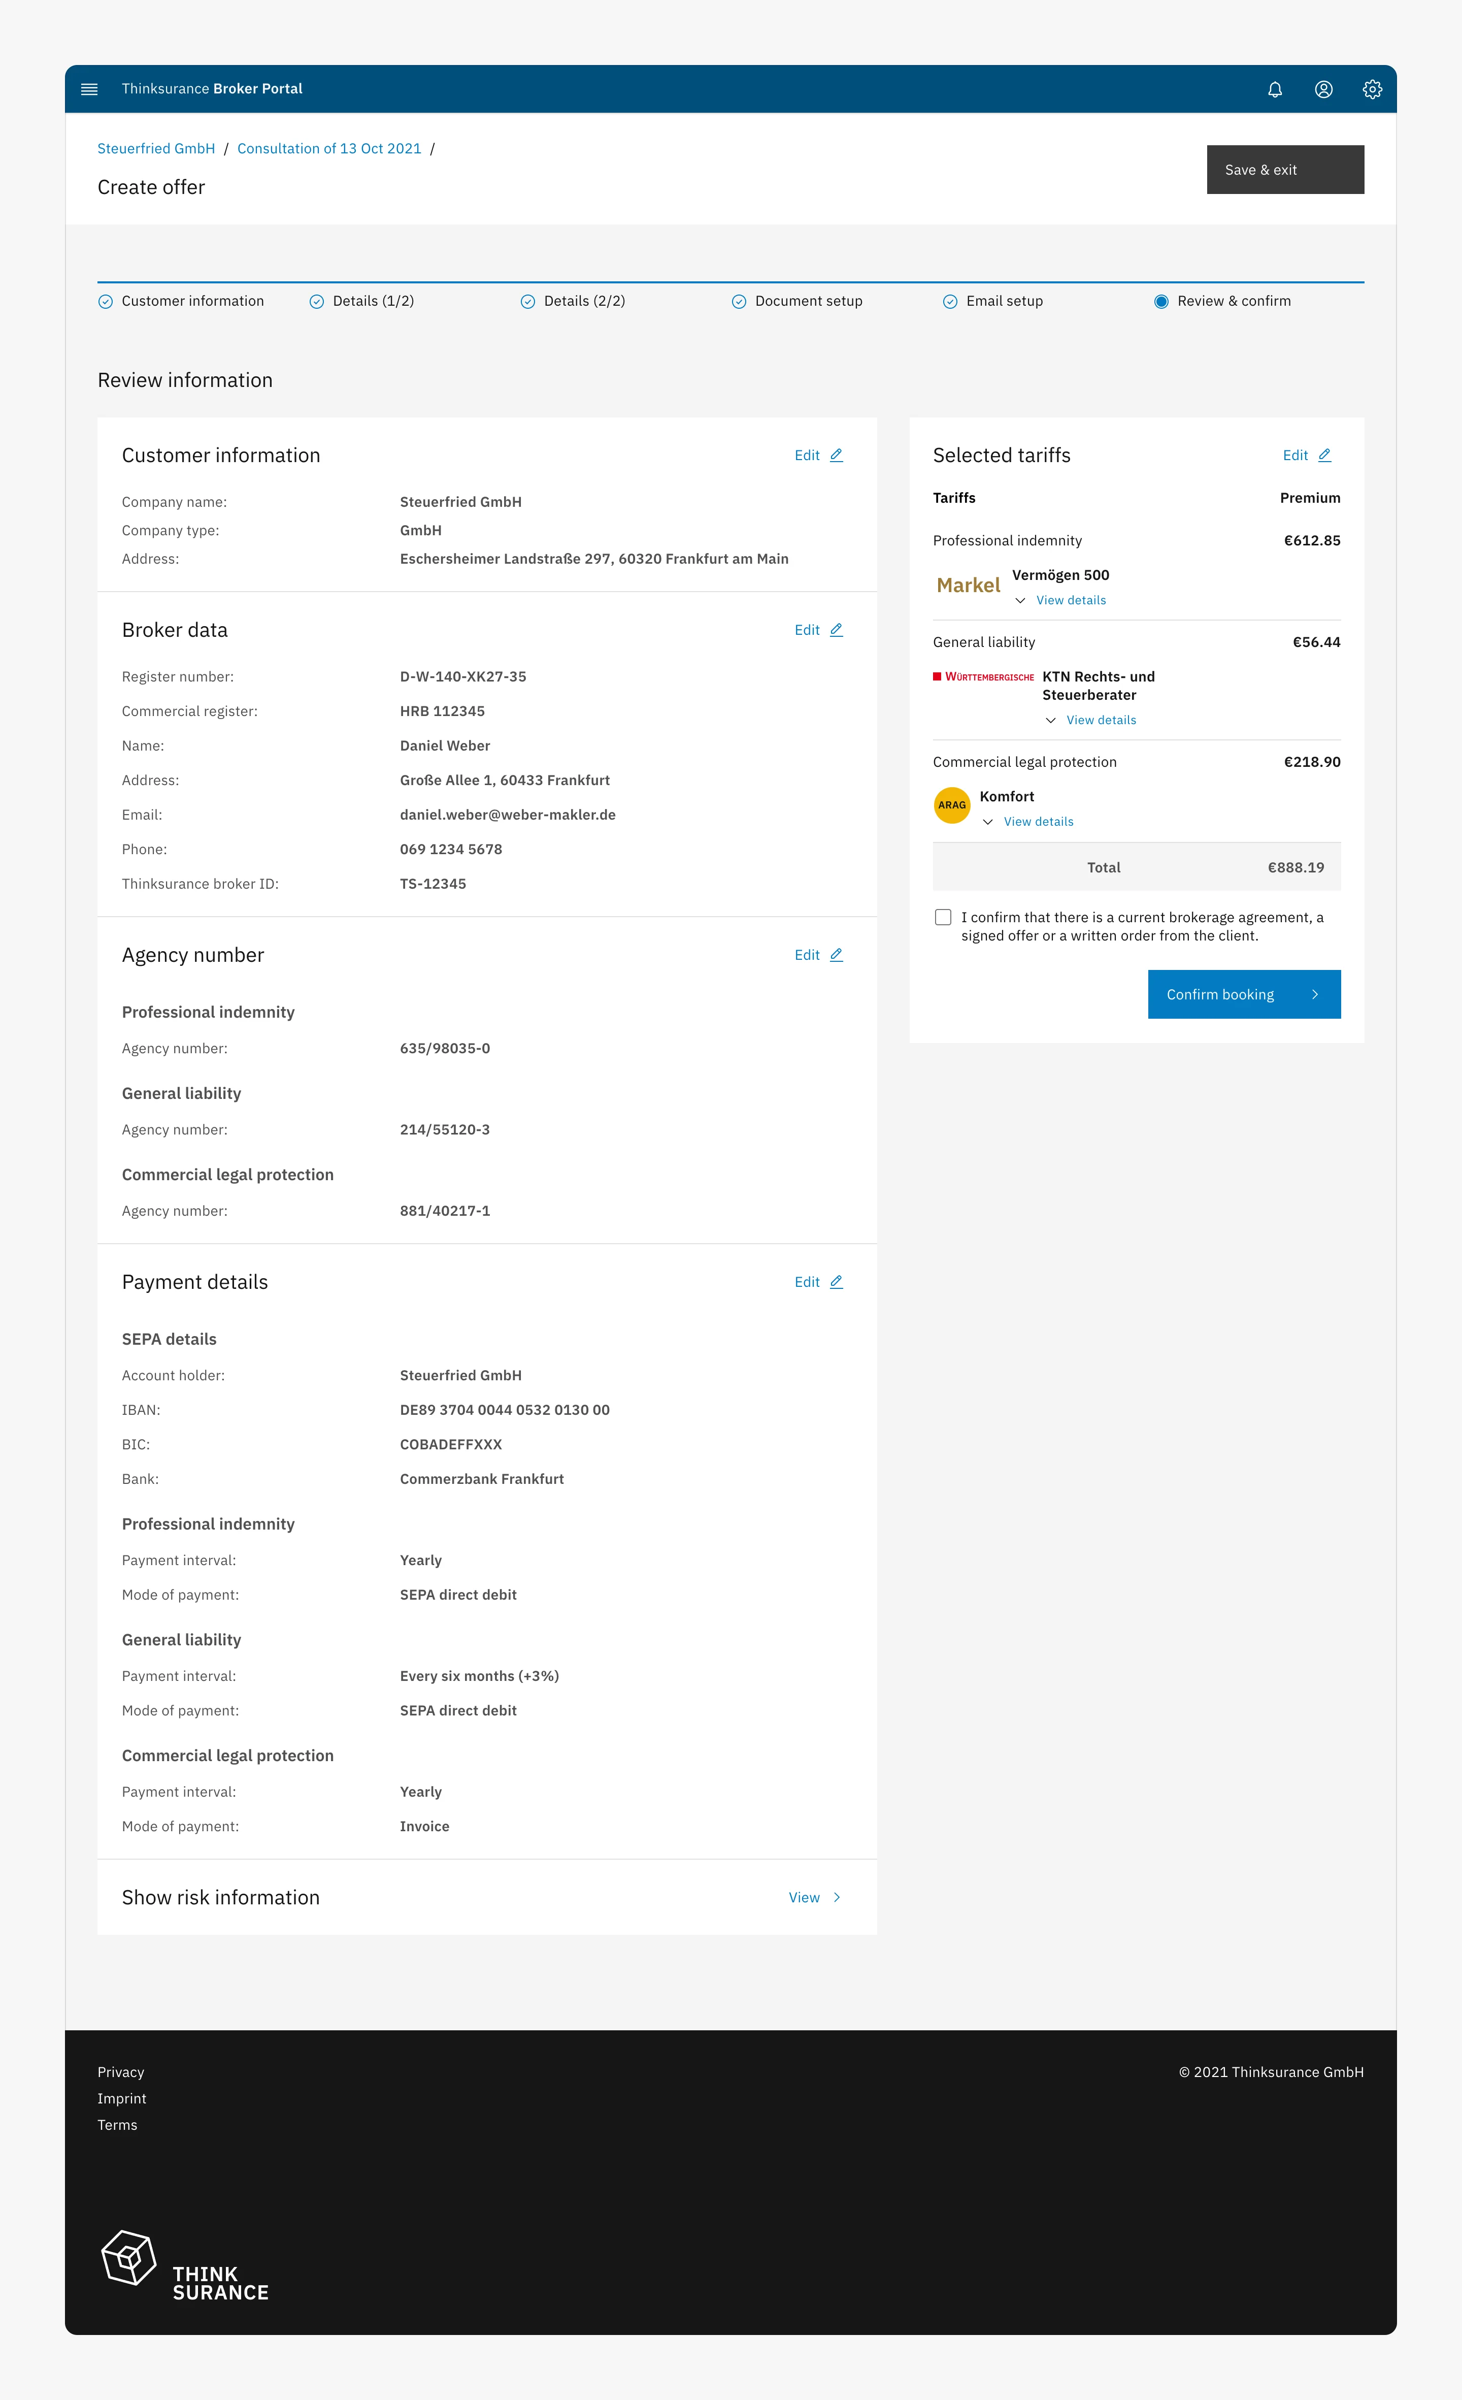This screenshot has width=1462, height=2400.
Task: Click pencil icon for Selected tariffs
Action: click(1325, 455)
